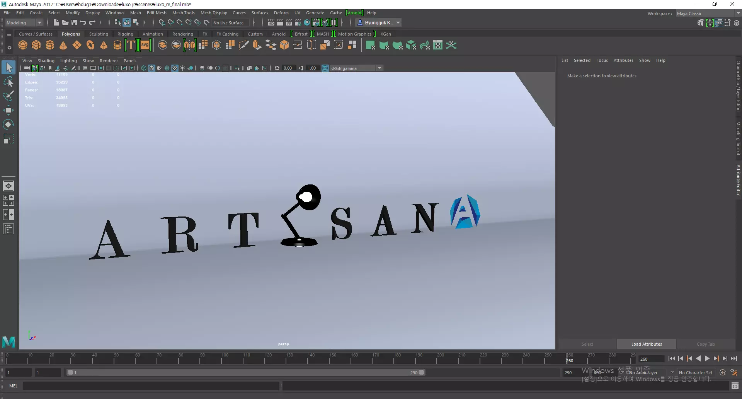Click the Multi-Cut knife tool icon
The height and width of the screenshot is (399, 742).
pyautogui.click(x=244, y=45)
